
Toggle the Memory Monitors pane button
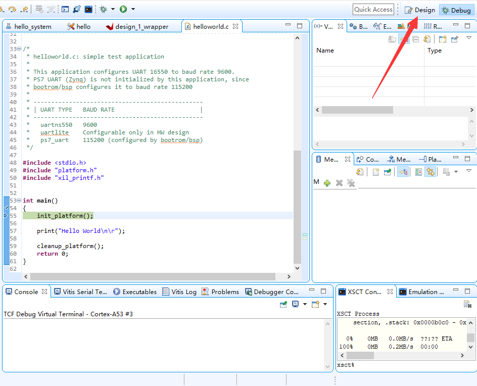click(x=403, y=172)
